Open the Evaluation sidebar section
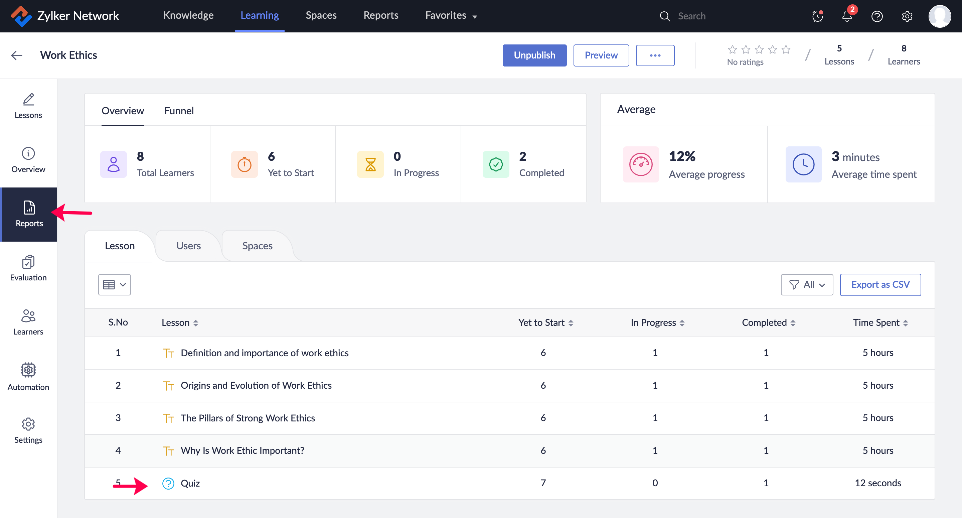The height and width of the screenshot is (518, 962). point(28,268)
